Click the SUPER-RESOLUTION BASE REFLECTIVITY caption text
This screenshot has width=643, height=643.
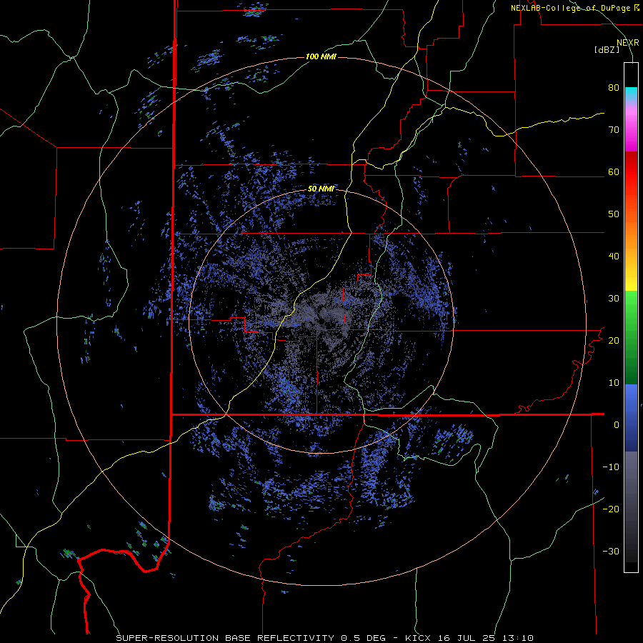click(225, 638)
